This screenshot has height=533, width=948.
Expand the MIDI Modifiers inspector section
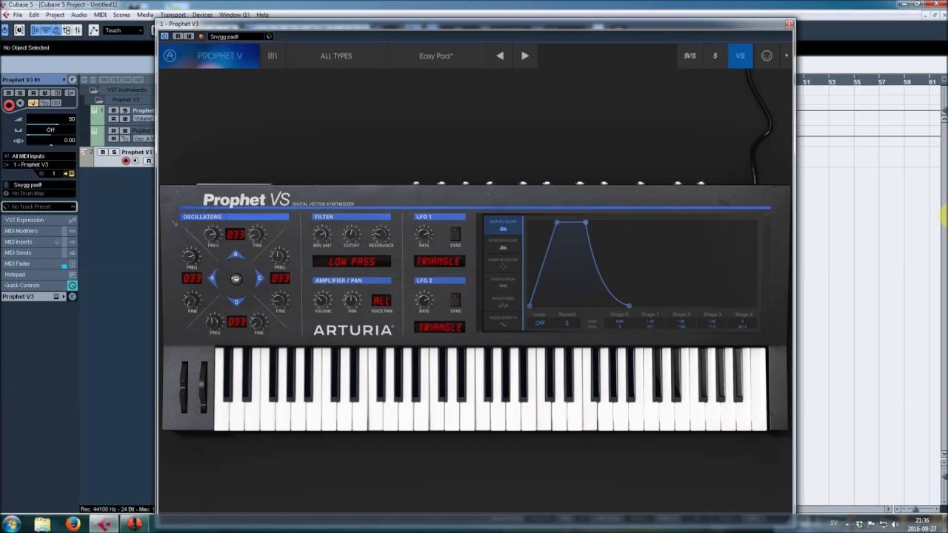[x=39, y=231]
